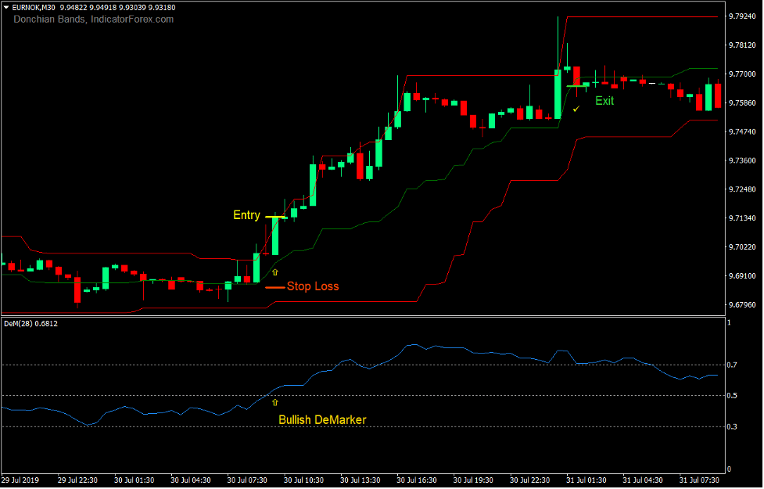Click the EURNOK,M30 symbol title
This screenshot has height=489, width=764.
coord(35,8)
